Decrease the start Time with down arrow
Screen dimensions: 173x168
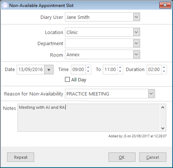(x=88, y=71)
